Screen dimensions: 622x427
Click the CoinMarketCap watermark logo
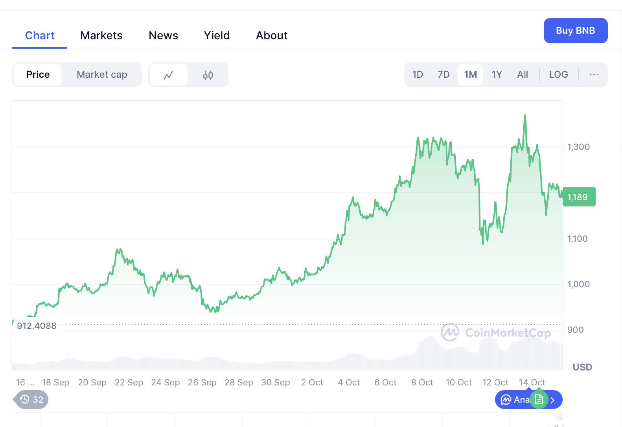450,332
